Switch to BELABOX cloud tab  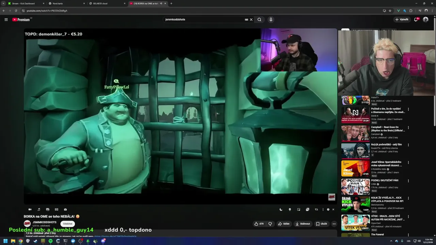(x=107, y=3)
